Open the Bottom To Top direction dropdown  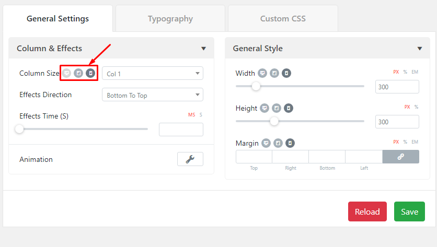pos(153,95)
